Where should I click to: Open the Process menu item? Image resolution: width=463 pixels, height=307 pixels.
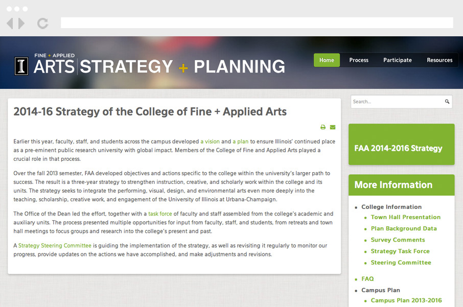click(x=359, y=60)
